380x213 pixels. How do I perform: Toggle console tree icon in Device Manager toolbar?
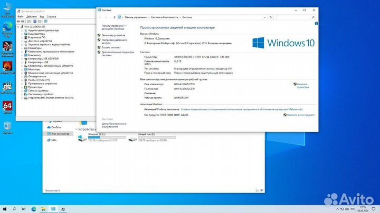29,22
